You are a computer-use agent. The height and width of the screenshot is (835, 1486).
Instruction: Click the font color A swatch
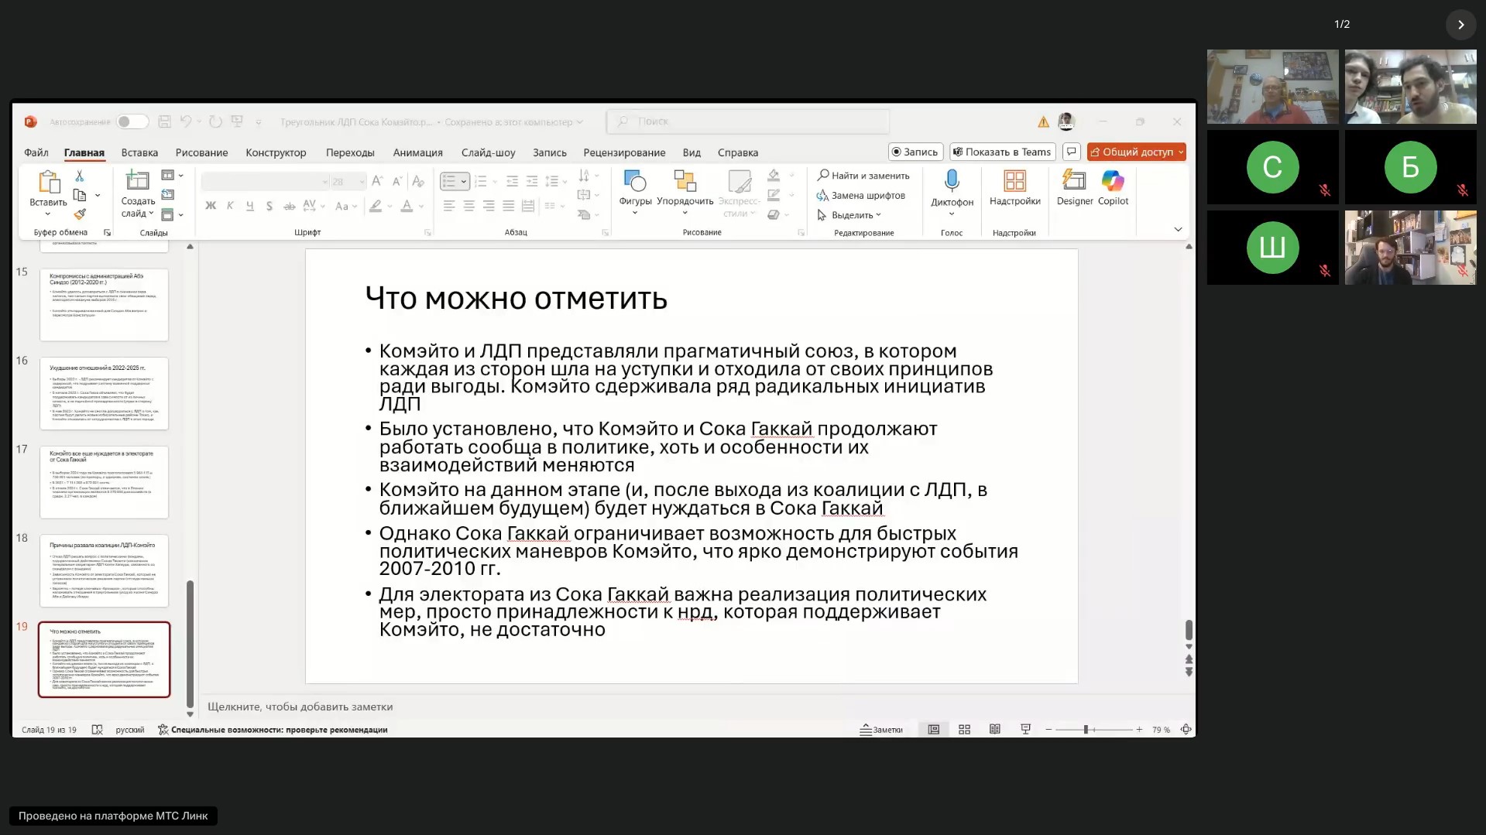tap(407, 206)
